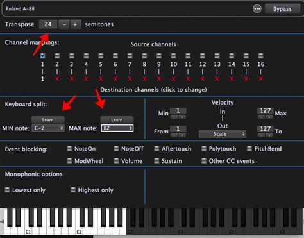The width and height of the screenshot is (304, 238).
Task: Toggle source channel 1 checkbox
Action: tap(42, 56)
